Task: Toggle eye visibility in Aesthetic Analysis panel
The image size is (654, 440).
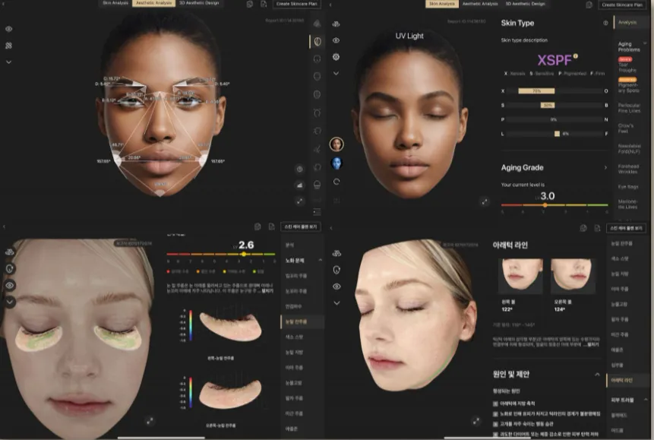Action: pos(9,29)
